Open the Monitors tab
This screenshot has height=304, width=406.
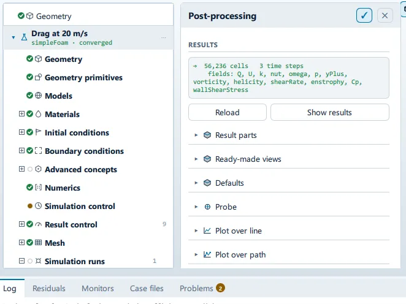pyautogui.click(x=98, y=288)
